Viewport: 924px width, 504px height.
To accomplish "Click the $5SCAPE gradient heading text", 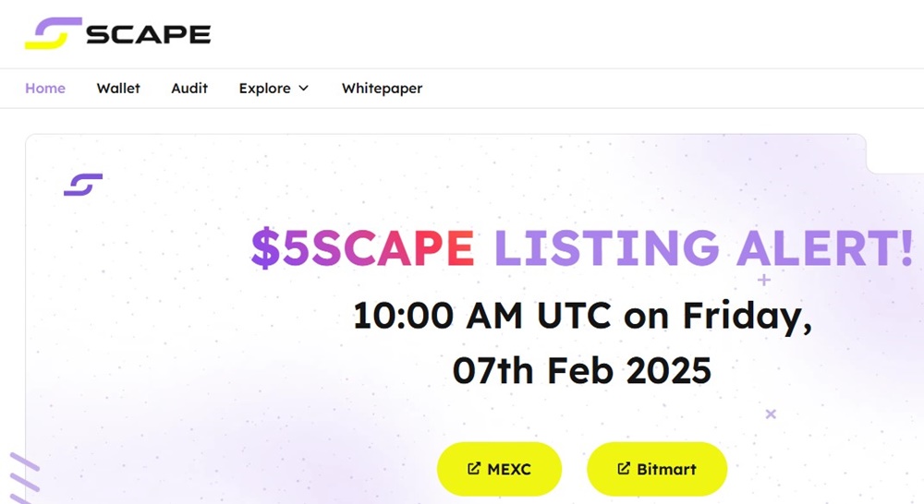I will click(362, 247).
